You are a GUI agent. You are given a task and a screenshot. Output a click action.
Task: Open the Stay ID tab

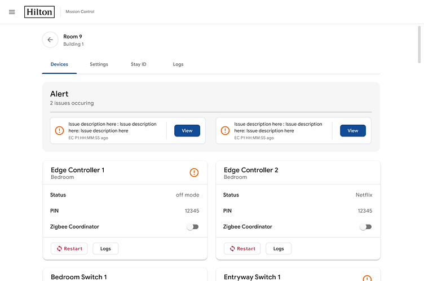tap(139, 64)
